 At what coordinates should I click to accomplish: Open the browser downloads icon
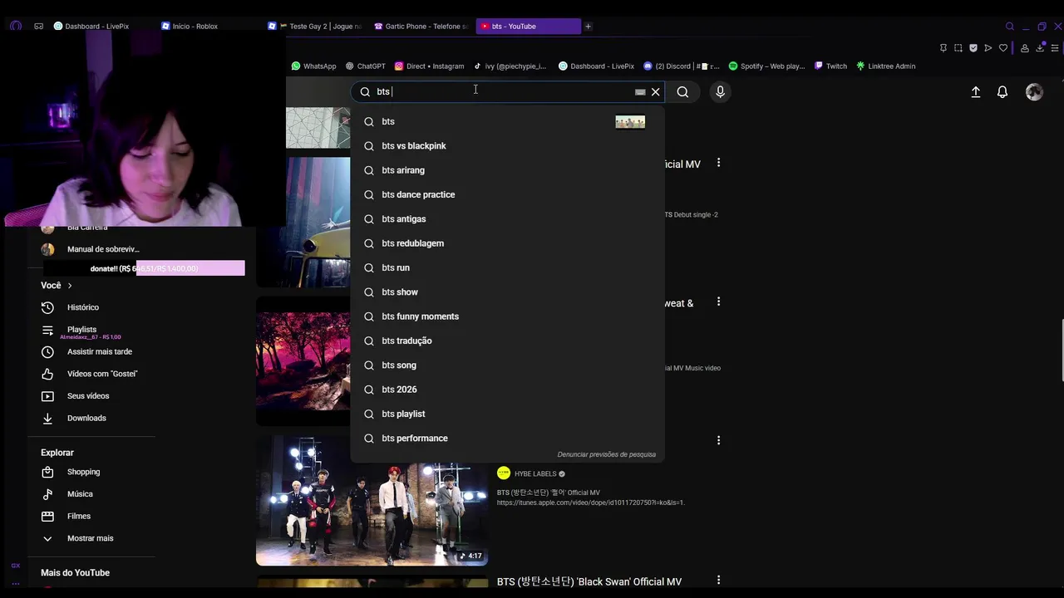[x=1040, y=47]
